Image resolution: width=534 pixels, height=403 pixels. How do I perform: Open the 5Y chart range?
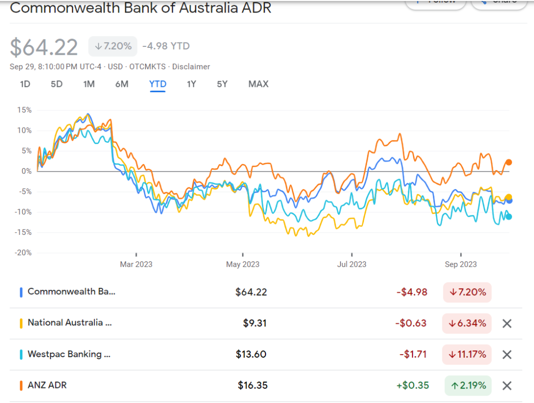(x=222, y=84)
